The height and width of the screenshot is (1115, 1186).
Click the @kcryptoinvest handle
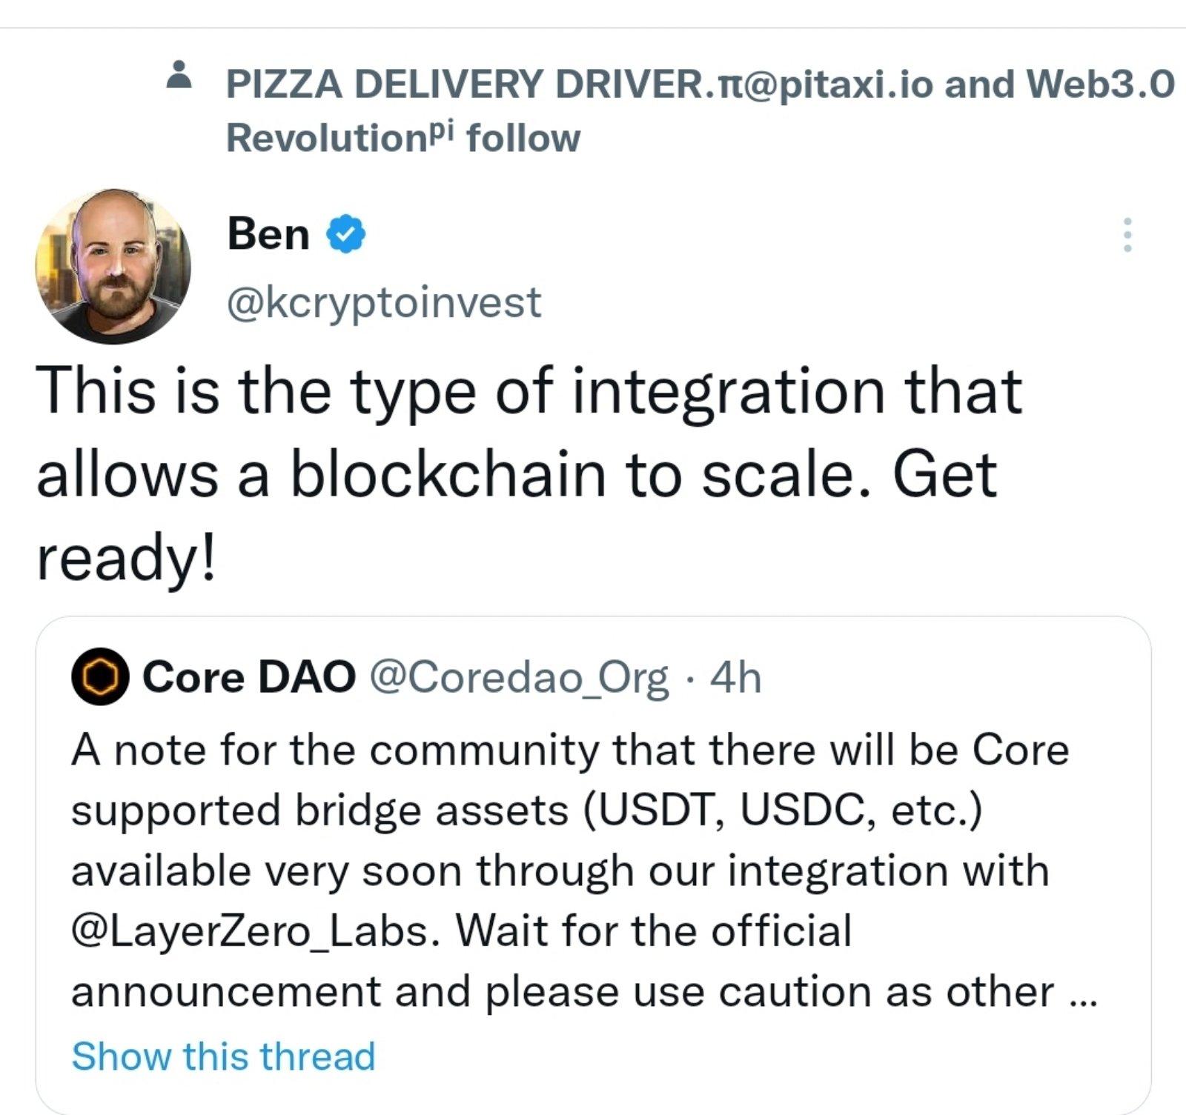click(x=384, y=302)
